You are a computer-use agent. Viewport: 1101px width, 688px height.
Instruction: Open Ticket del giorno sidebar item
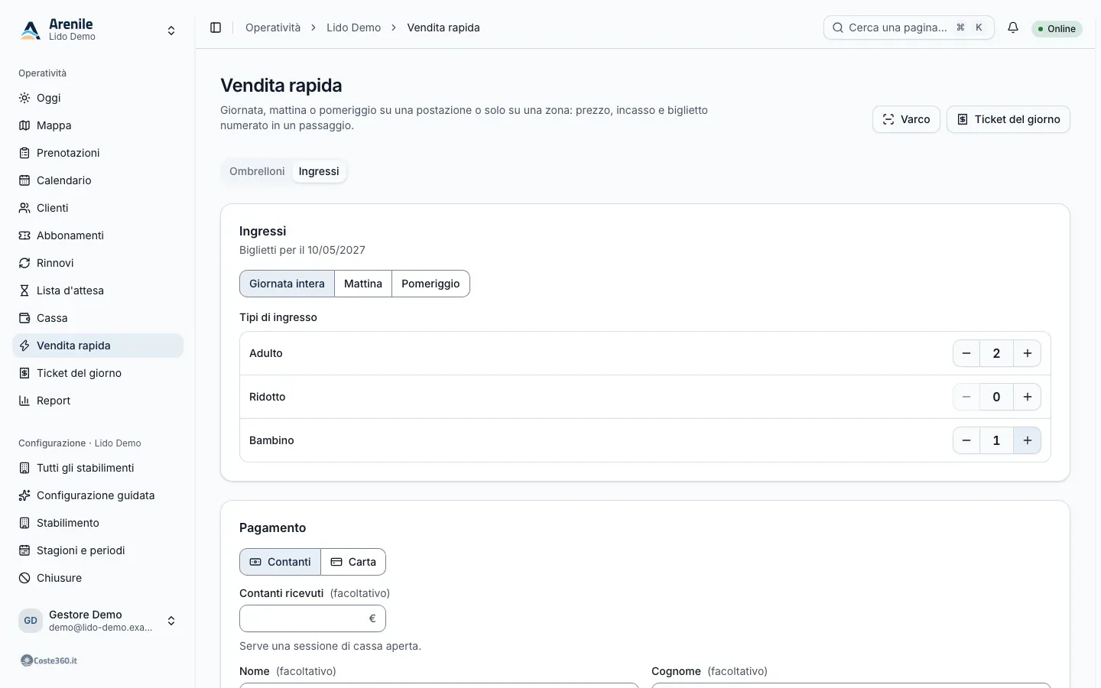point(98,373)
